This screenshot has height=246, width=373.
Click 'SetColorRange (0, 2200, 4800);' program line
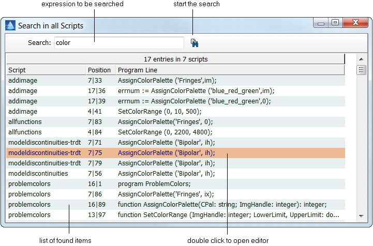(x=165, y=132)
